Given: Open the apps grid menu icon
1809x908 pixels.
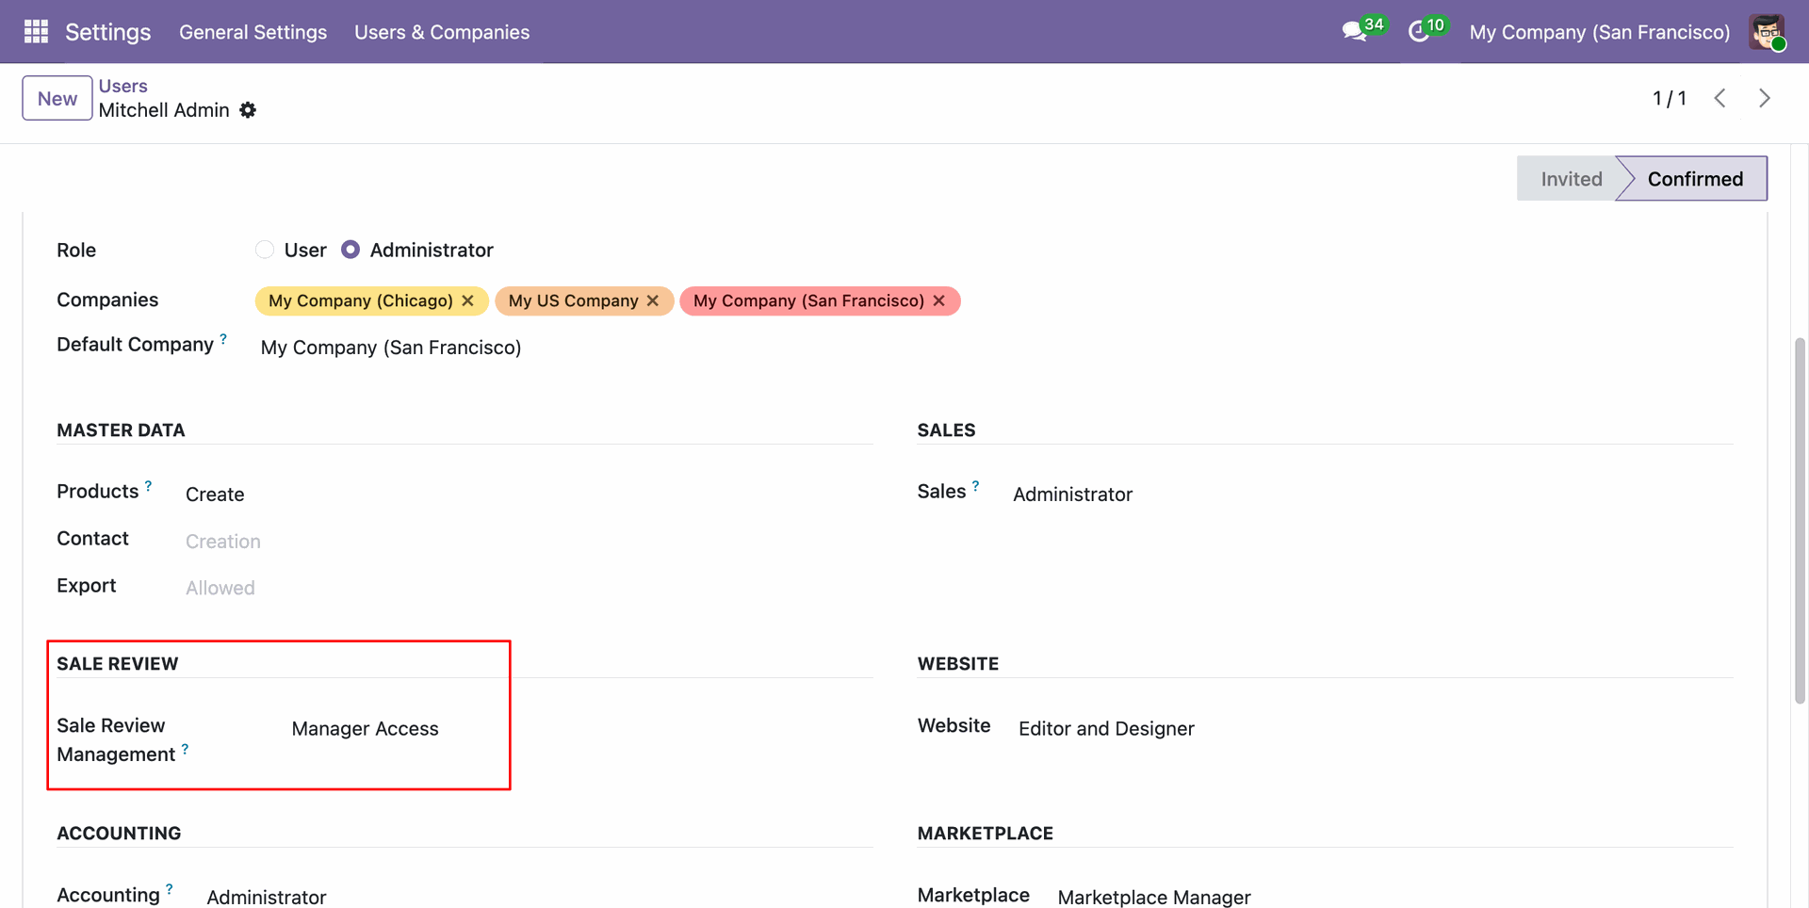Looking at the screenshot, I should 36,32.
